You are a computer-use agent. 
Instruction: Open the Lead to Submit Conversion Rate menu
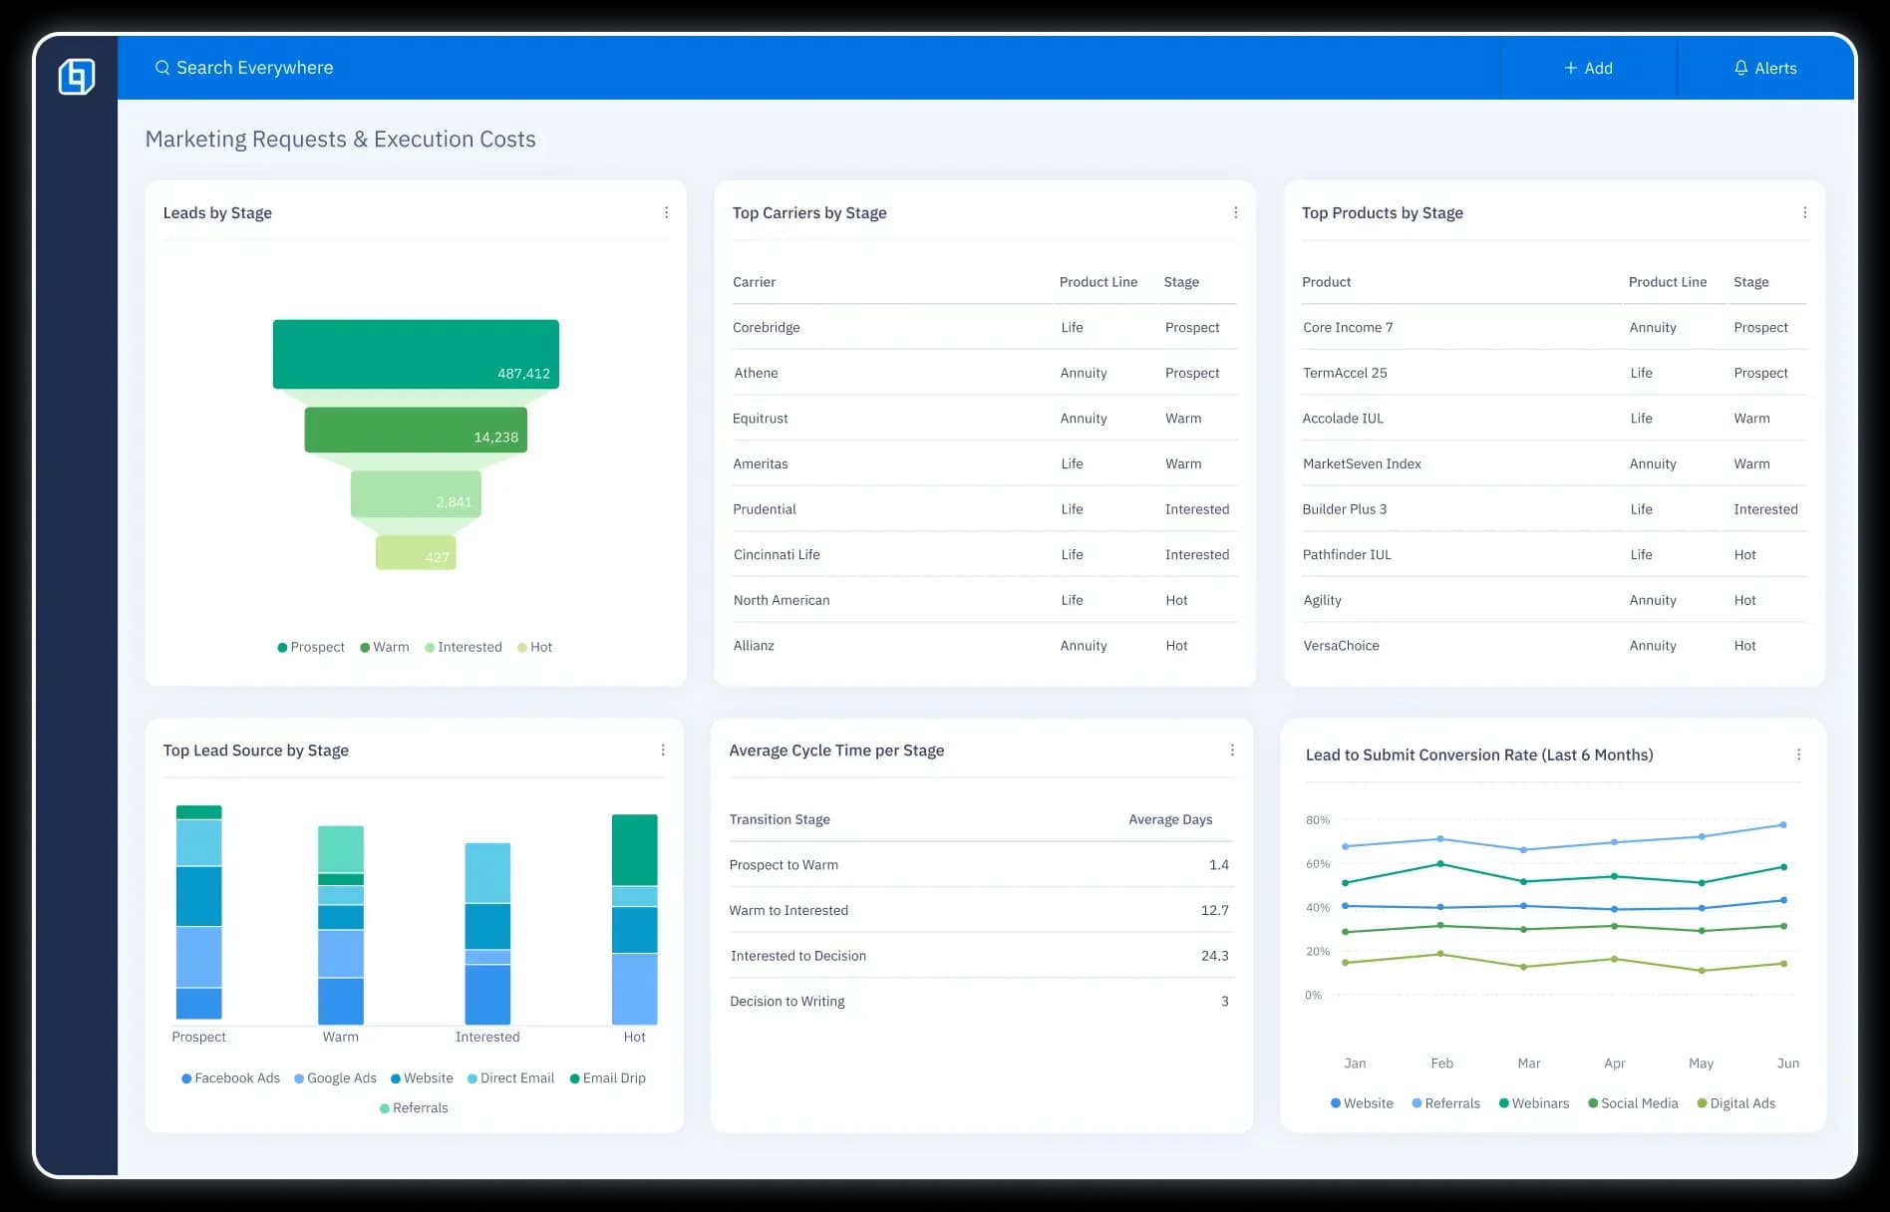1798,755
